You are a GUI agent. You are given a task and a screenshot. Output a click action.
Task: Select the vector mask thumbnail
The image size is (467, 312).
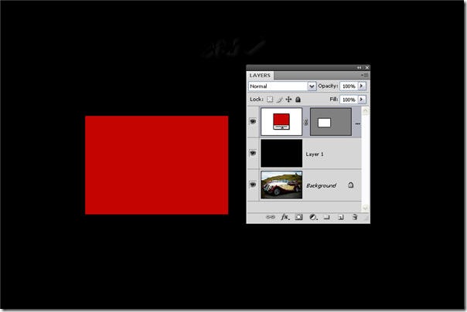click(x=331, y=122)
